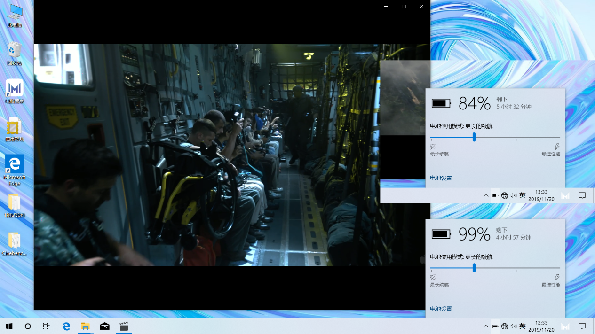Toggle the 英 input method beside the 13:33 clock
Image resolution: width=595 pixels, height=334 pixels.
[x=522, y=195]
